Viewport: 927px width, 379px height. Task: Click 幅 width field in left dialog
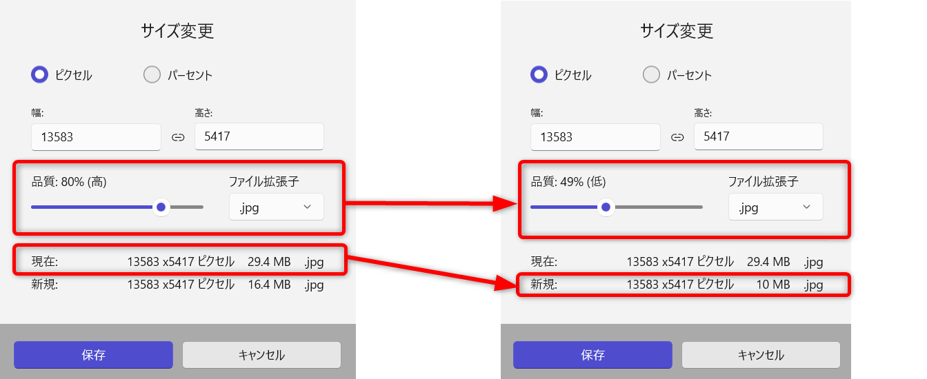click(96, 137)
